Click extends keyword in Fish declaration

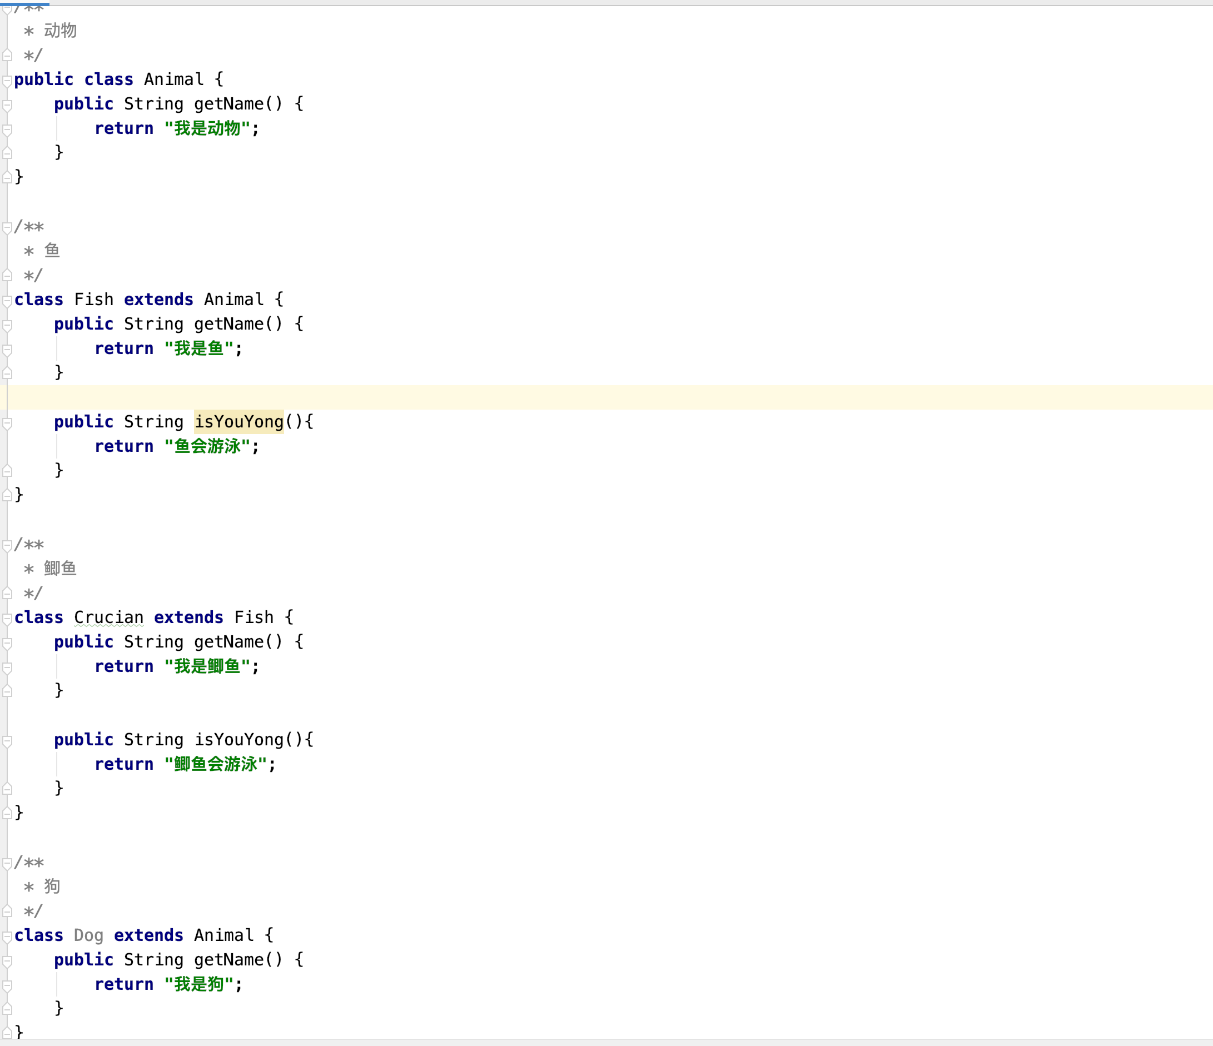pos(158,300)
